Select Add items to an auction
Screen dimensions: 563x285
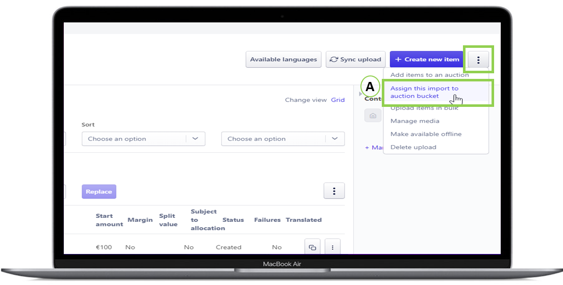click(429, 75)
